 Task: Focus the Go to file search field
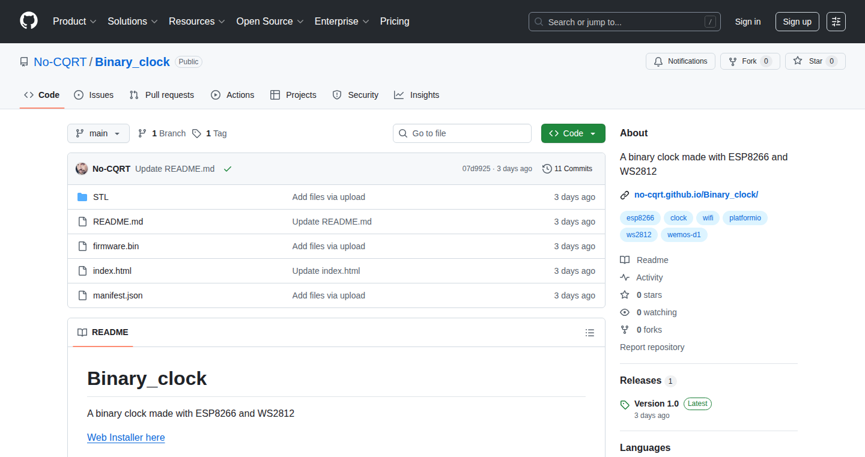(462, 133)
